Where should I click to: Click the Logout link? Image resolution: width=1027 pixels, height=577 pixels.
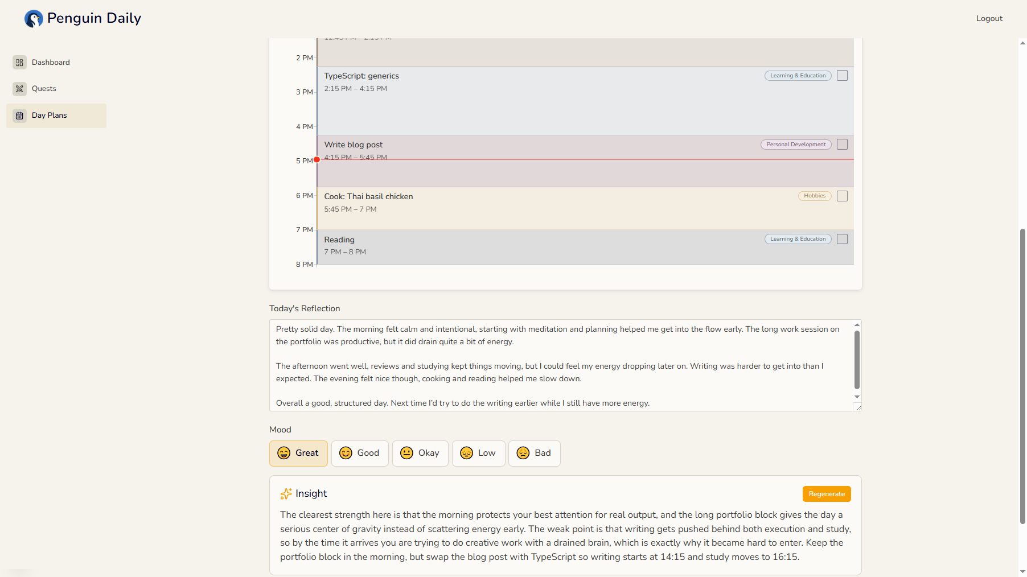(x=989, y=18)
